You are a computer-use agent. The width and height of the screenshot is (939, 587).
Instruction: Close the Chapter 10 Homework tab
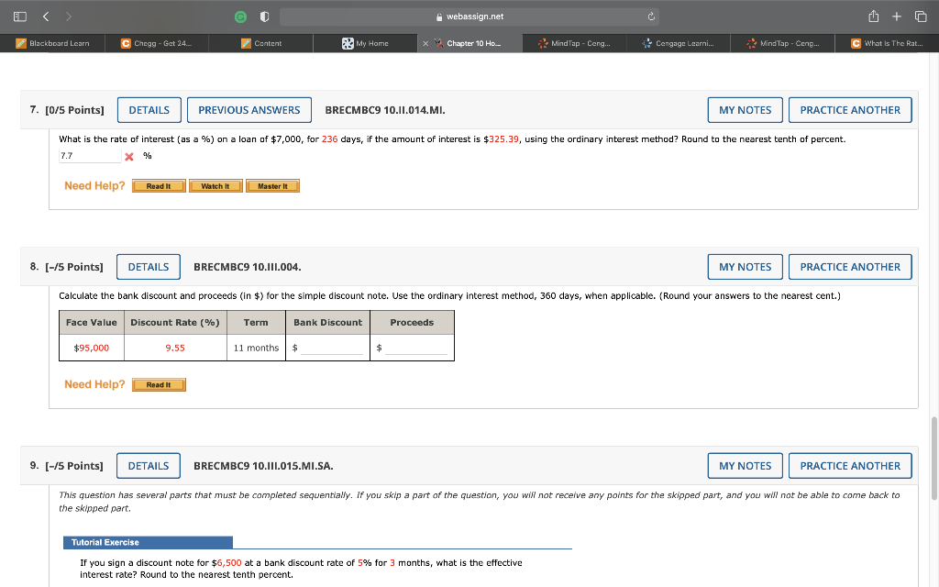(x=427, y=42)
